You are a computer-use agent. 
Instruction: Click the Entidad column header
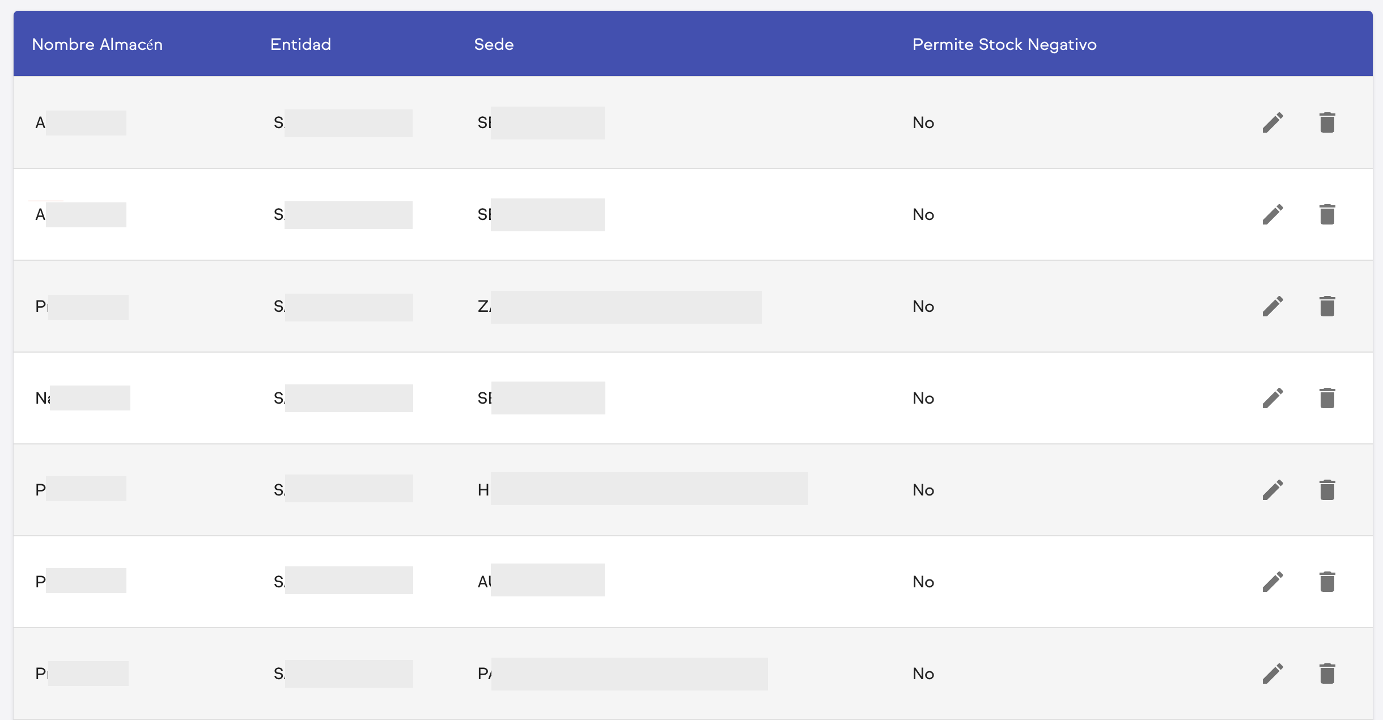pyautogui.click(x=300, y=44)
